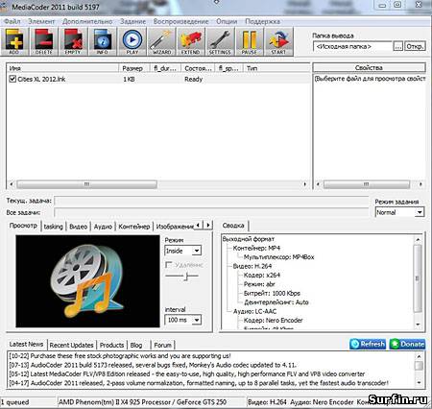Click the PLAY toolbar icon
This screenshot has height=409, width=432.
coord(132,42)
